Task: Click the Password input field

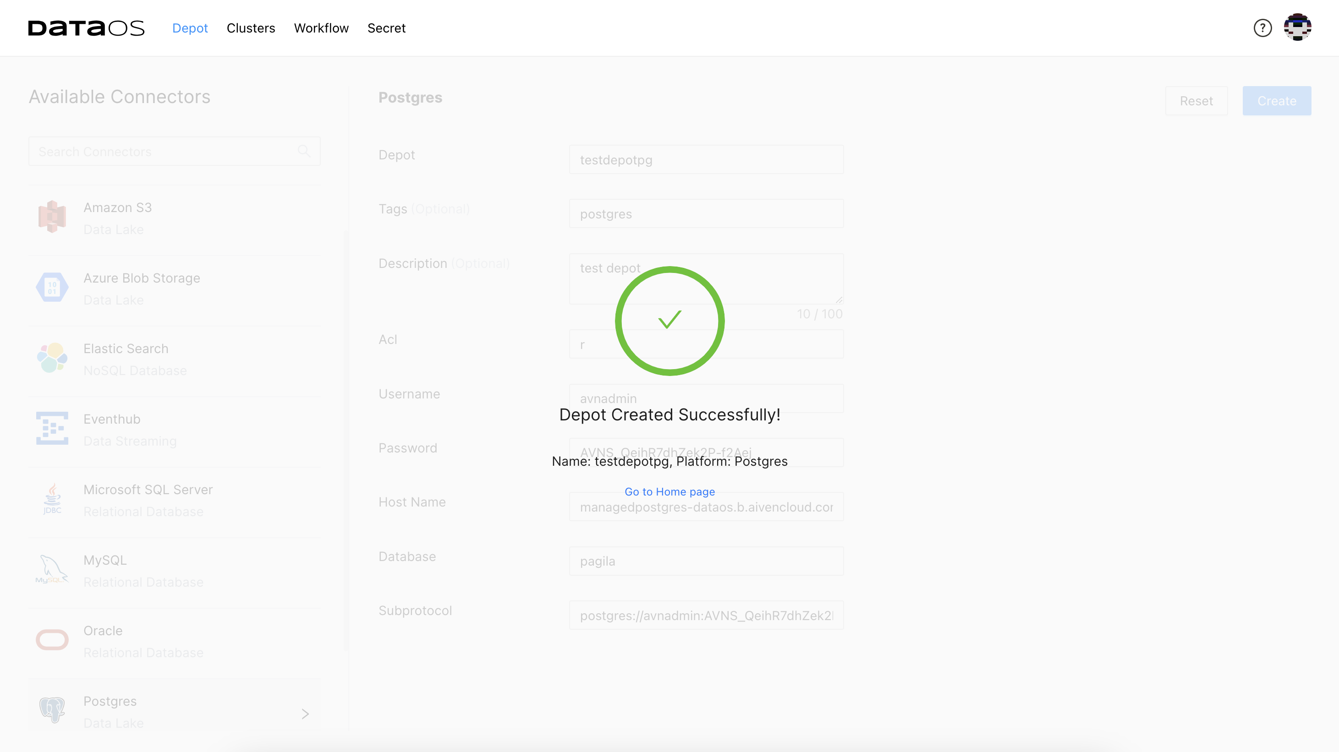Action: [x=706, y=452]
